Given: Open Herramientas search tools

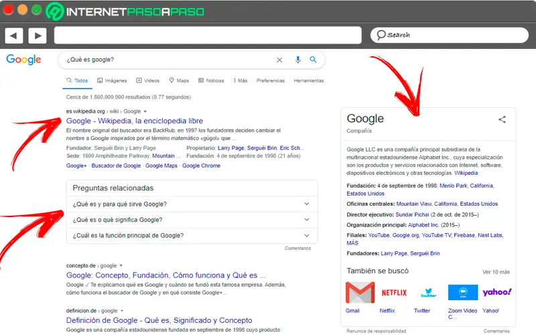Looking at the screenshot, I should coord(309,80).
